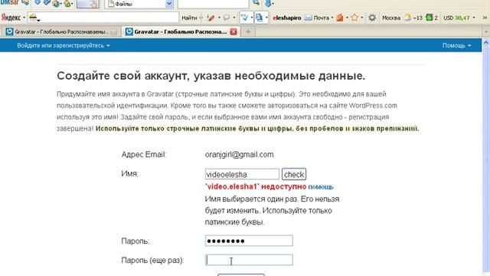Click the page scrollbar up arrow

click(486, 42)
